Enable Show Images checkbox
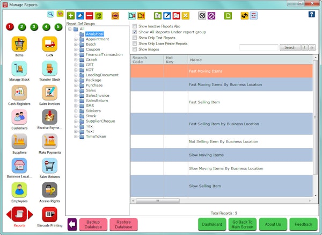 click(135, 49)
